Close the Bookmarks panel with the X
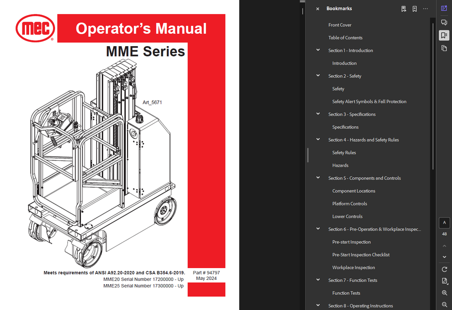 [317, 8]
